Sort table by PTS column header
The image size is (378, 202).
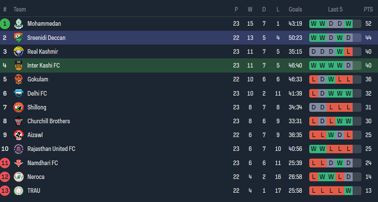pos(368,9)
